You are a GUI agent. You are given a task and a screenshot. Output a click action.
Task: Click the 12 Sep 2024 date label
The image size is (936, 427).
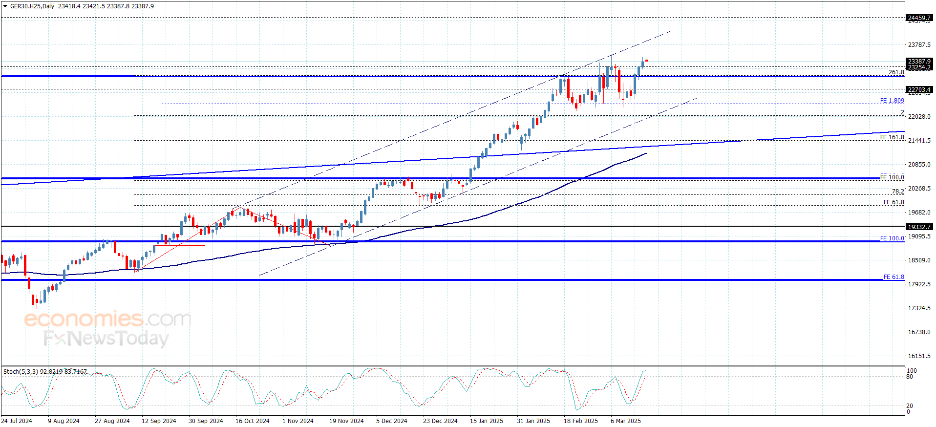point(159,421)
